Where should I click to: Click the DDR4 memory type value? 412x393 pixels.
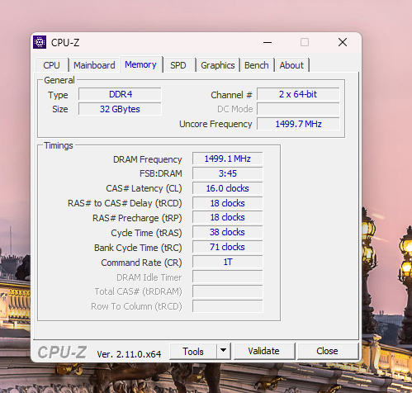[120, 94]
